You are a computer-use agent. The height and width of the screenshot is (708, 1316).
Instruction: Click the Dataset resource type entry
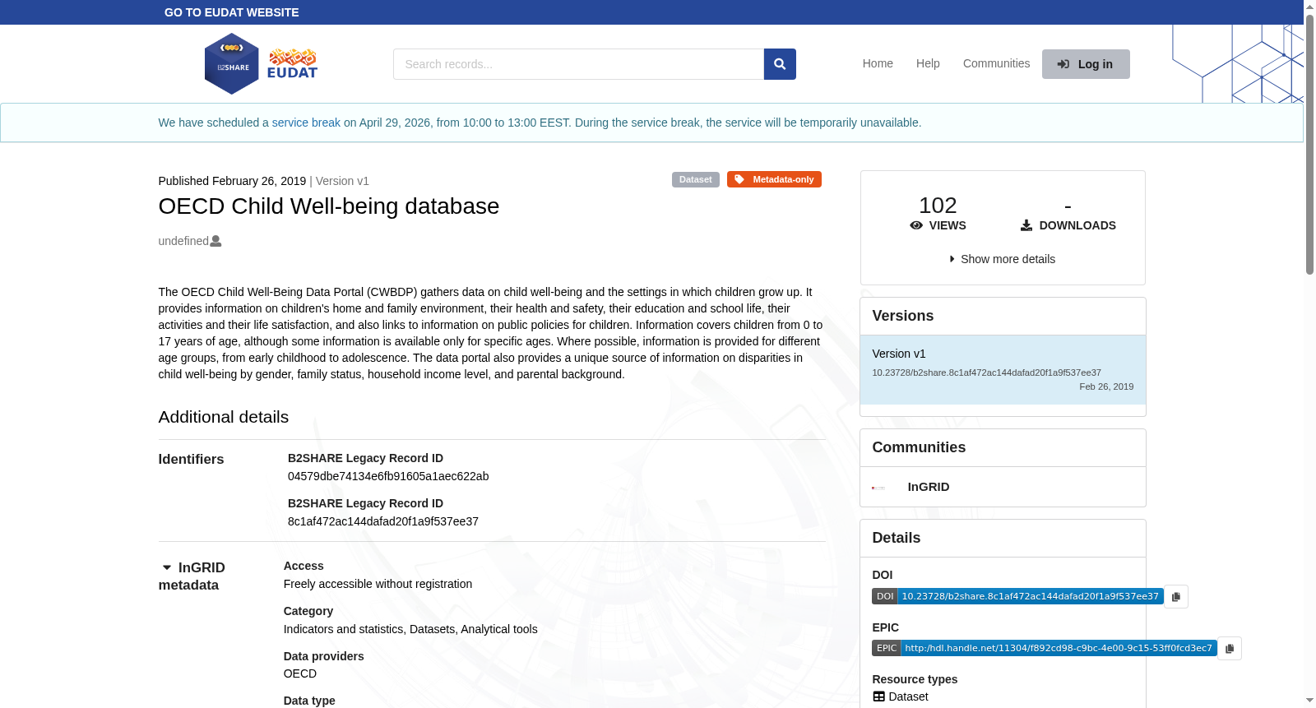coord(901,696)
